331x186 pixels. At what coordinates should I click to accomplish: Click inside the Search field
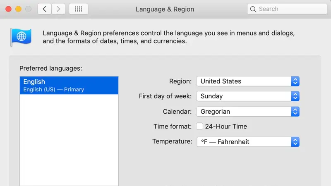click(x=287, y=9)
